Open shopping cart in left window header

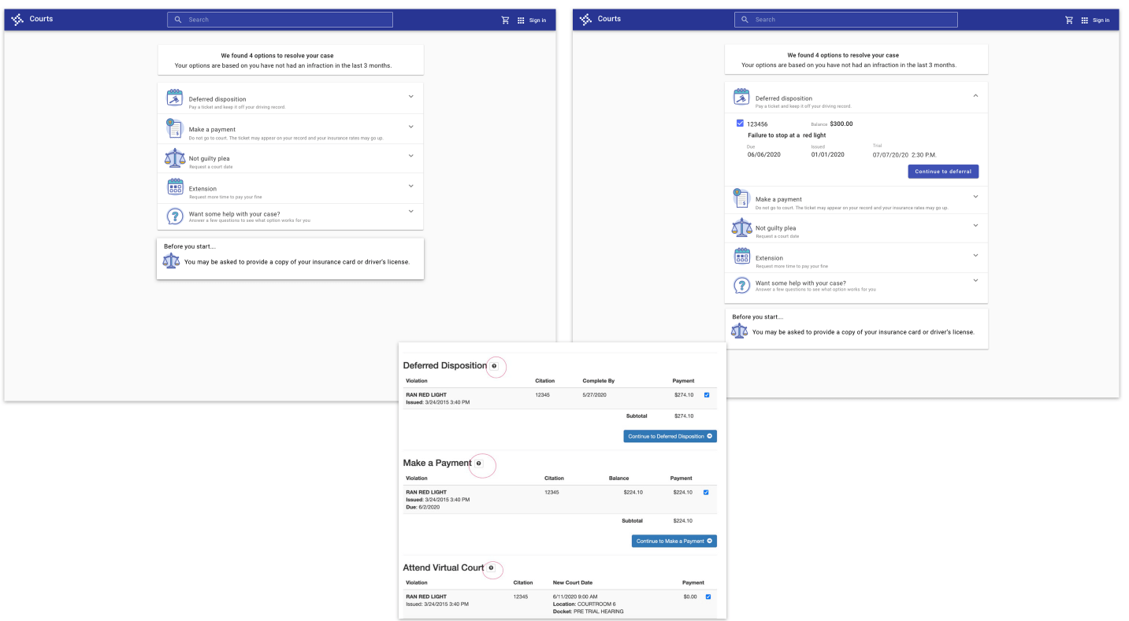[x=505, y=20]
